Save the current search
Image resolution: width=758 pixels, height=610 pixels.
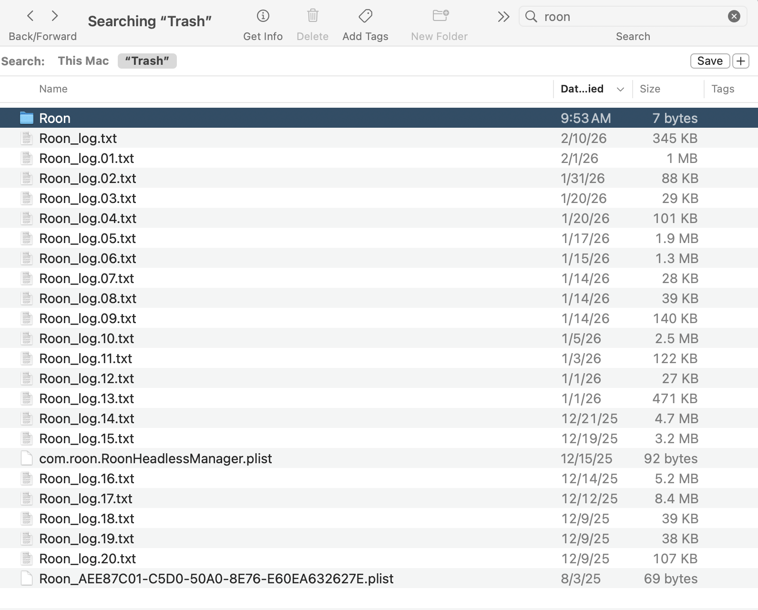pos(709,61)
